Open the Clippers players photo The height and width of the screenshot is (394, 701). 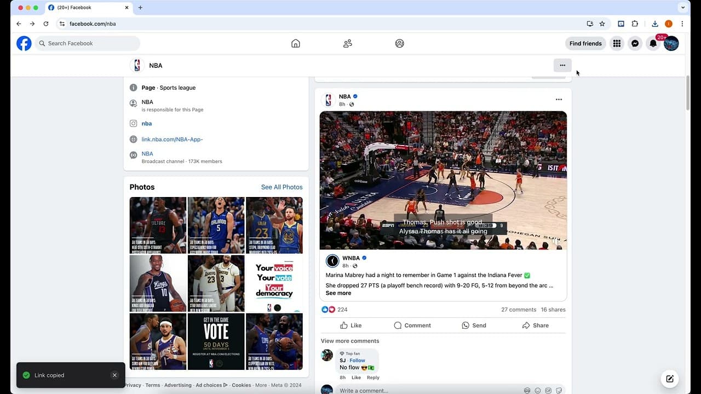tap(274, 341)
